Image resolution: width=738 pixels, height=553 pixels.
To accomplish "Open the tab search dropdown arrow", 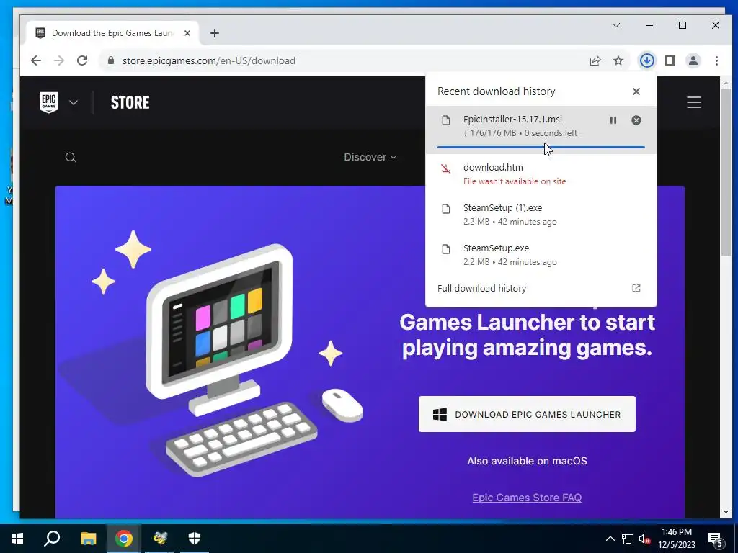I will (615, 25).
